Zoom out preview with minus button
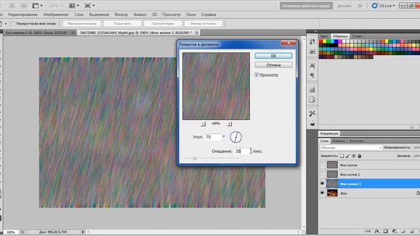This screenshot has width=420, height=236. tap(203, 124)
